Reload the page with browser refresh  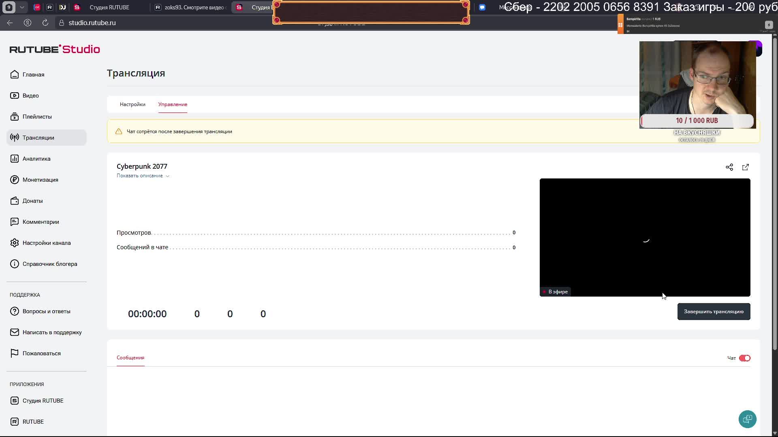(x=45, y=23)
